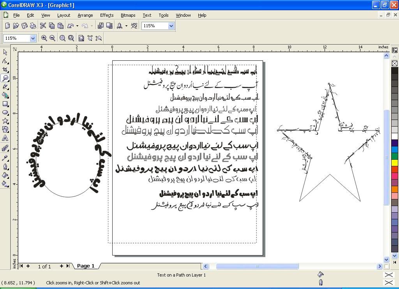Image resolution: width=399 pixels, height=289 pixels.
Task: Click Zoom to Selected icon
Action: point(62,38)
